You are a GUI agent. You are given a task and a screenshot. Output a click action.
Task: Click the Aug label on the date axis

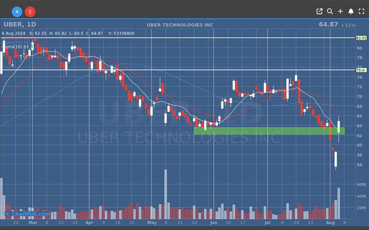330,223
